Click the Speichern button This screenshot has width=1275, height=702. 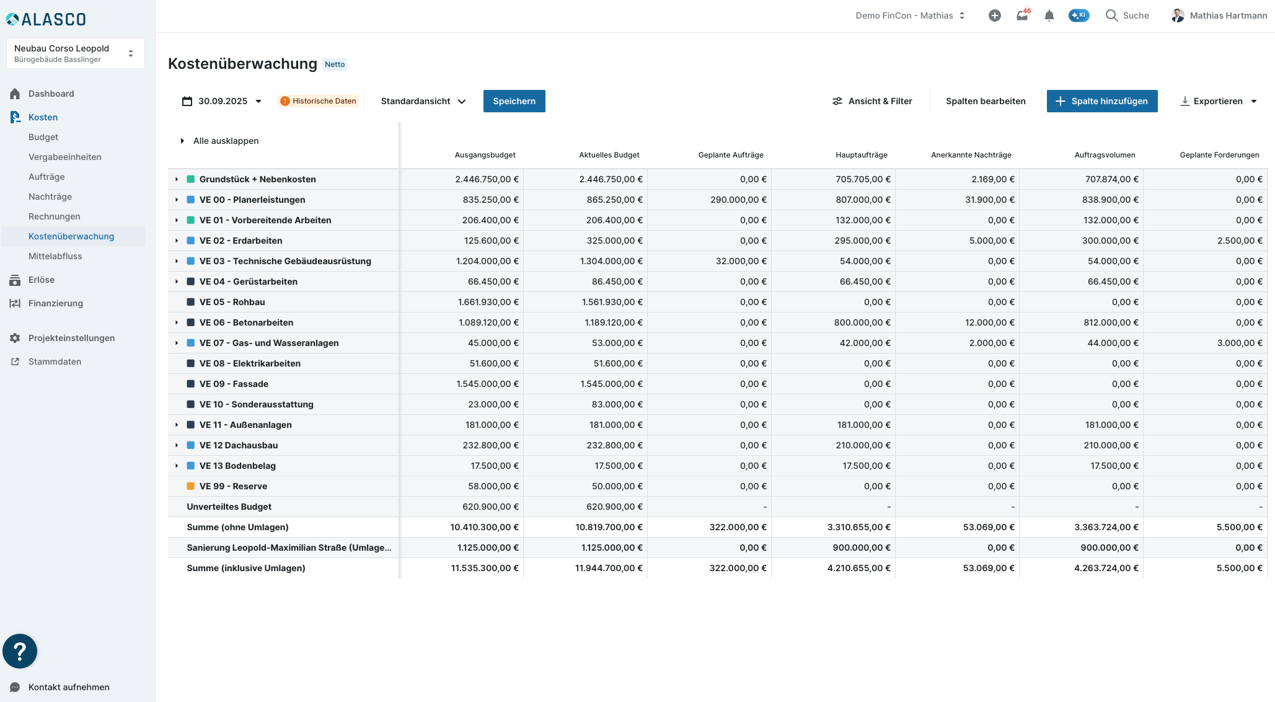514,101
